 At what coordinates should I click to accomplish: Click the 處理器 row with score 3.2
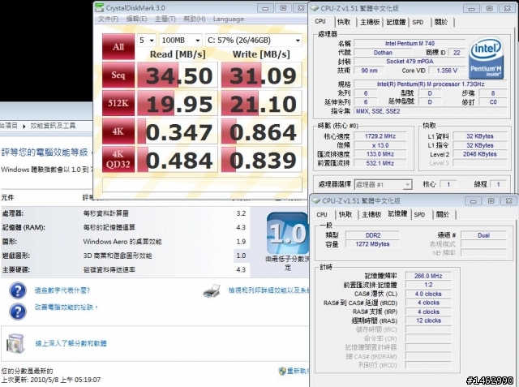(125, 213)
